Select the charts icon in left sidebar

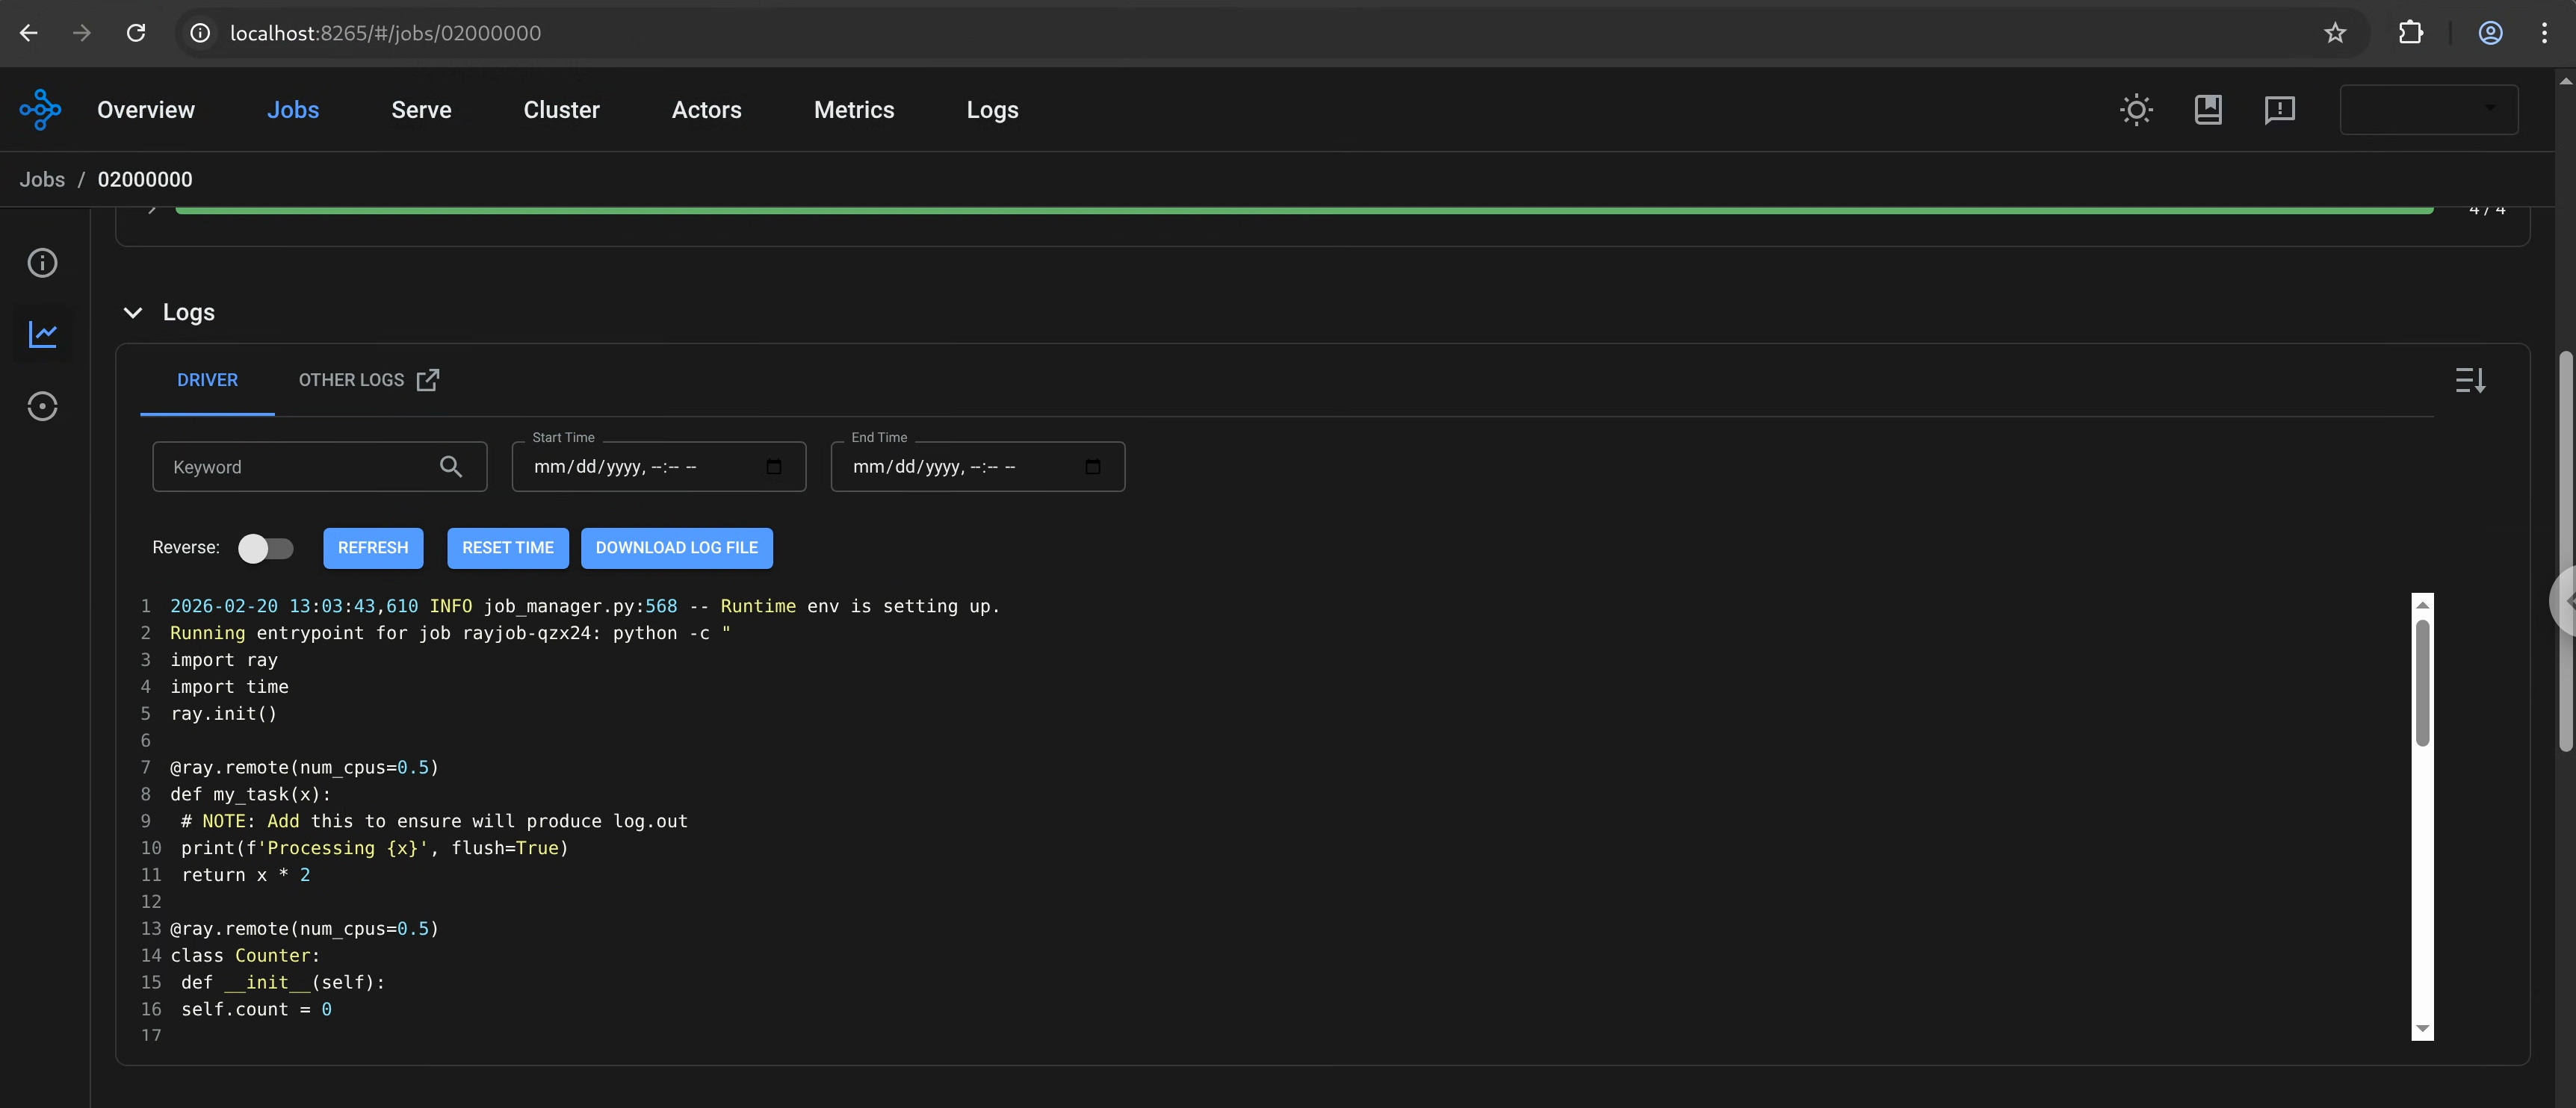pos(42,334)
